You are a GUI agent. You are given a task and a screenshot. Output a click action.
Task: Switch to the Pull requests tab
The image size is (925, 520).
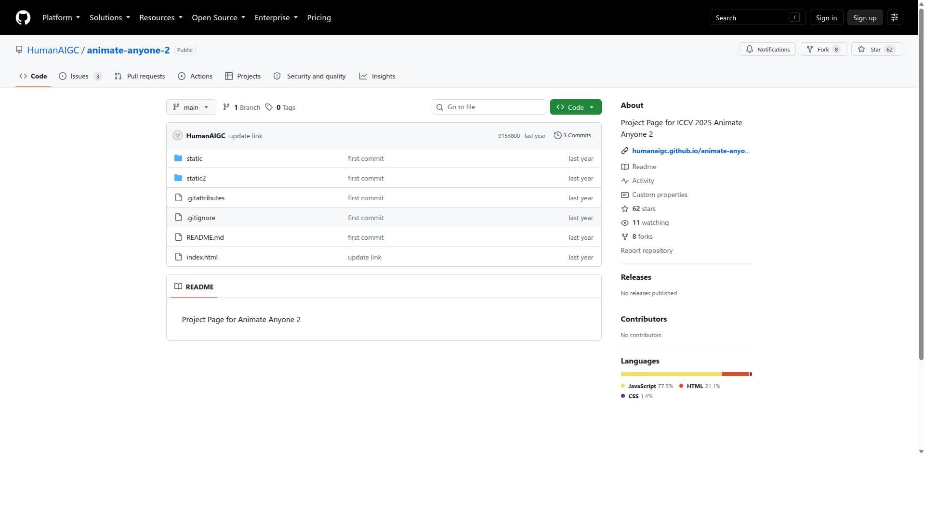click(140, 77)
